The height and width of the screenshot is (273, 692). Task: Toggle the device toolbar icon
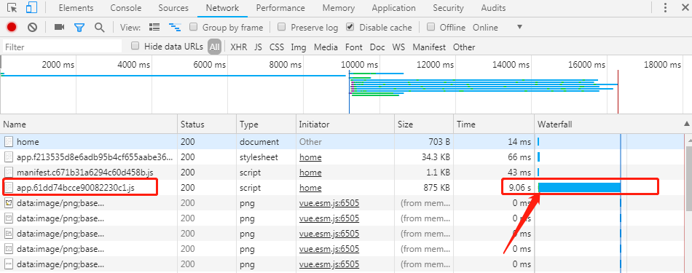pyautogui.click(x=31, y=7)
